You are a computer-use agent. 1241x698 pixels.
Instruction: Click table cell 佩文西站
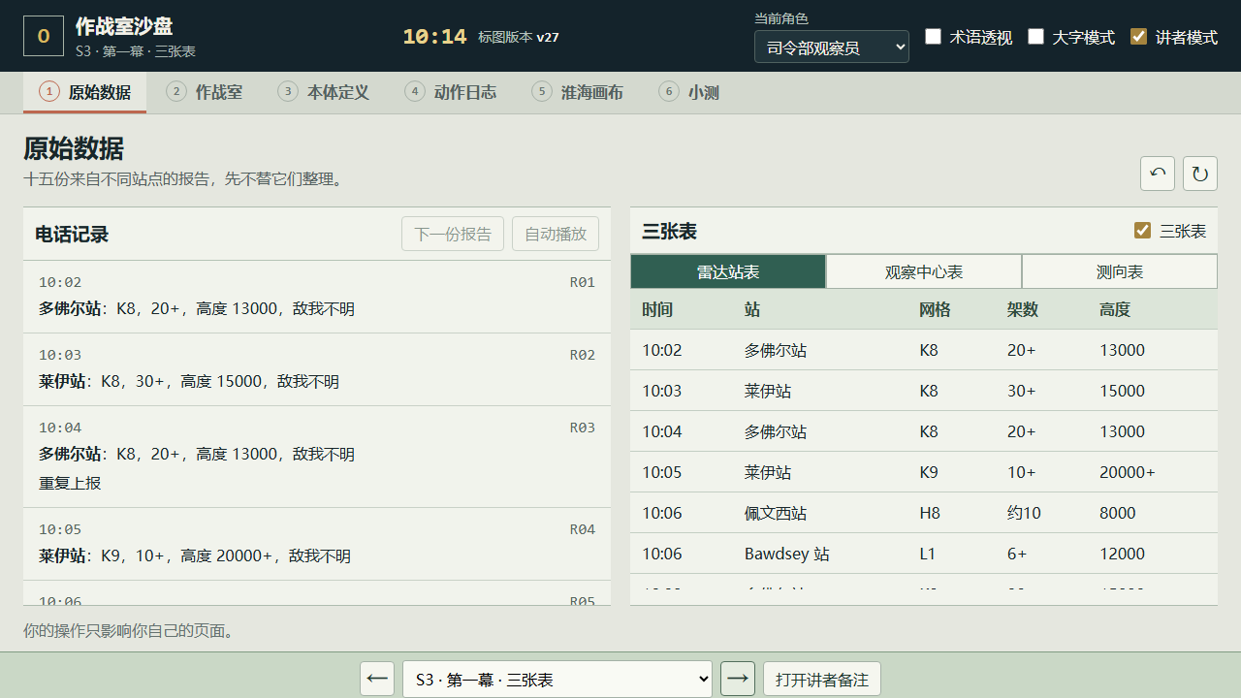tap(776, 513)
